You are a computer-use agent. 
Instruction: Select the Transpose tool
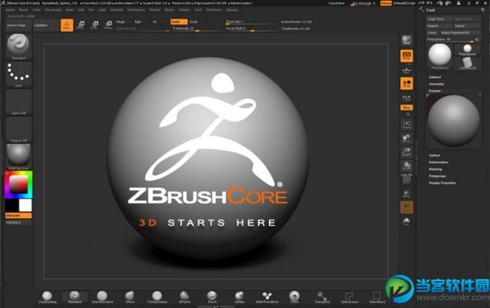[x=322, y=297]
